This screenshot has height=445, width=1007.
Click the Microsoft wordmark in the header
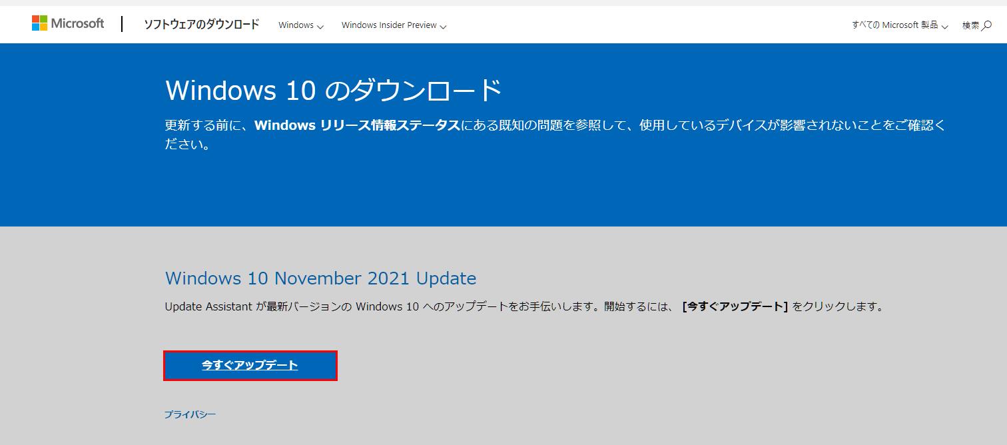[x=77, y=23]
